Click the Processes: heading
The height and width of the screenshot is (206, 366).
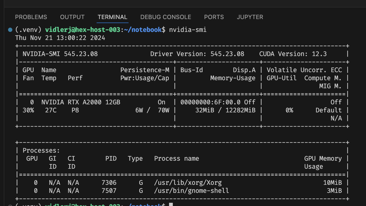[41, 150]
